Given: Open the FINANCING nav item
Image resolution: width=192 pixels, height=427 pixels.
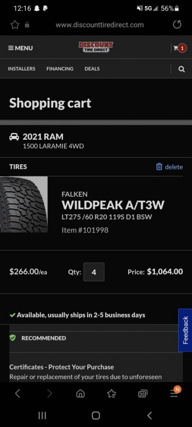Looking at the screenshot, I should pyautogui.click(x=60, y=69).
